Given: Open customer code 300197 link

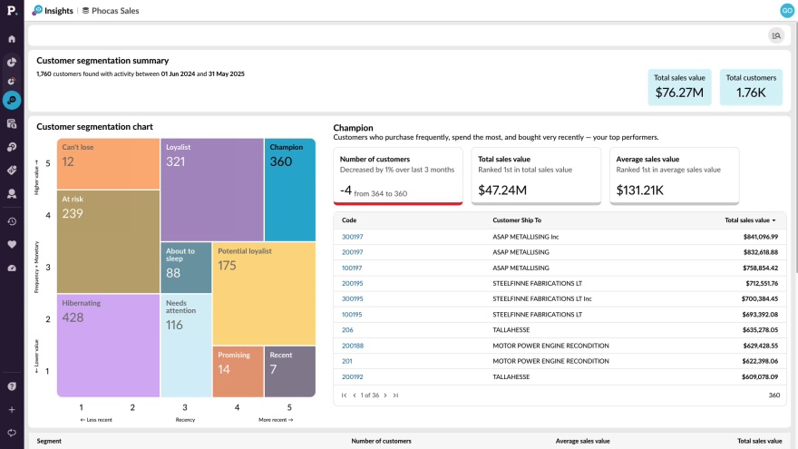Looking at the screenshot, I should 352,237.
